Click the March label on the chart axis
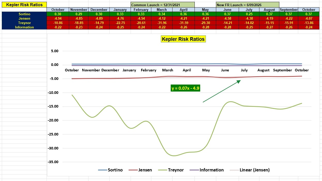The width and height of the screenshot is (322, 181). tap(168, 70)
